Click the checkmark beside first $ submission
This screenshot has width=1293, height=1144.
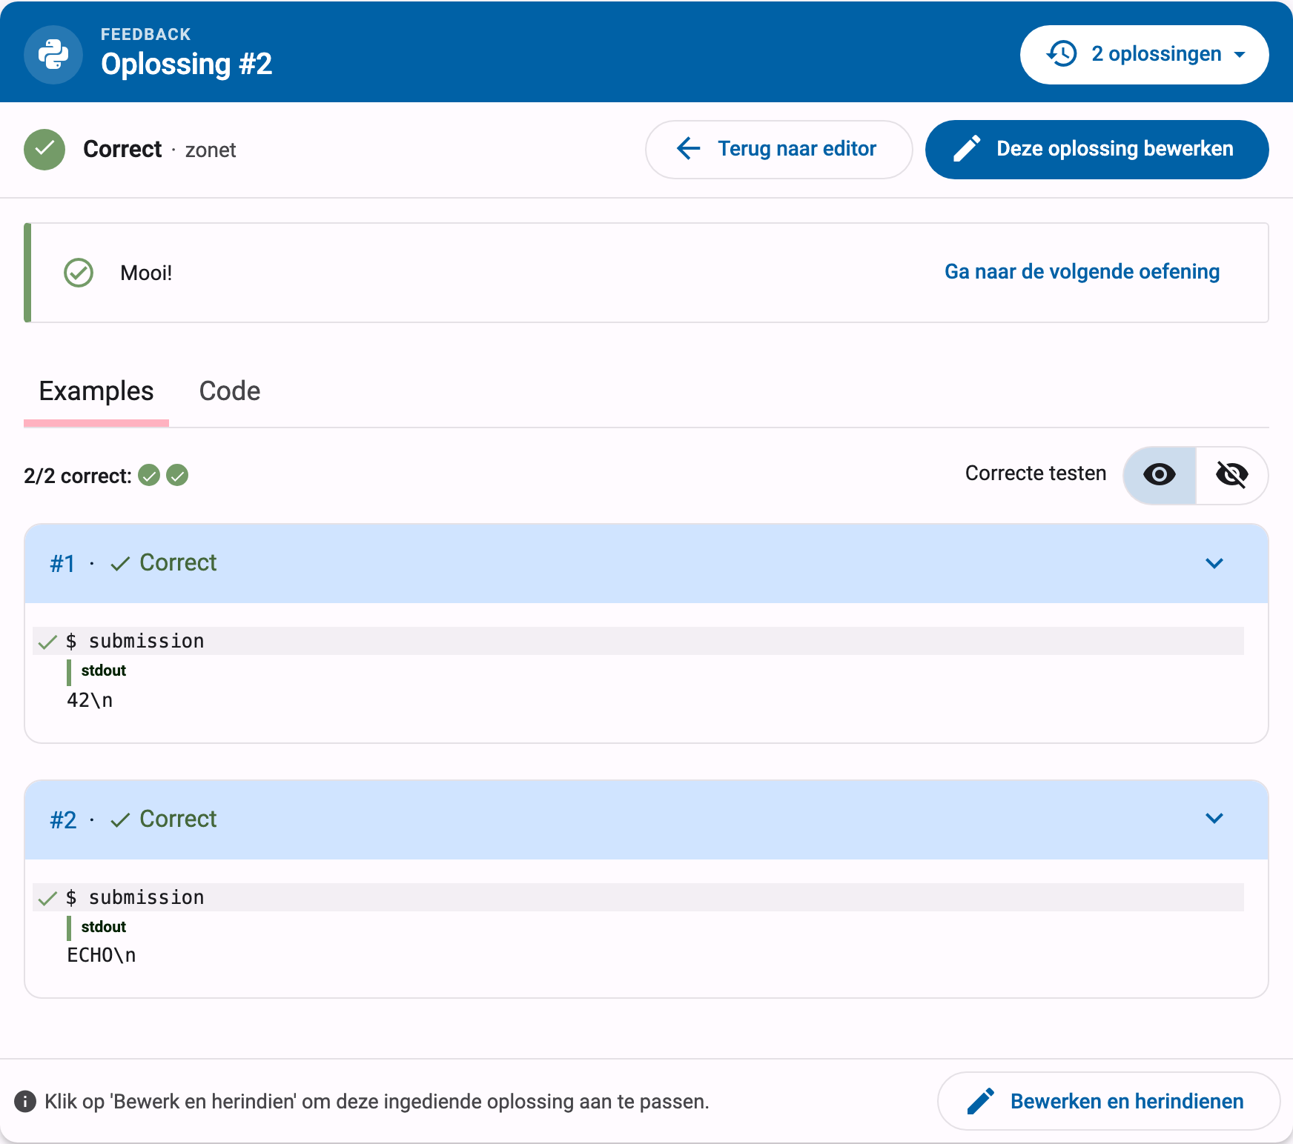coord(47,642)
